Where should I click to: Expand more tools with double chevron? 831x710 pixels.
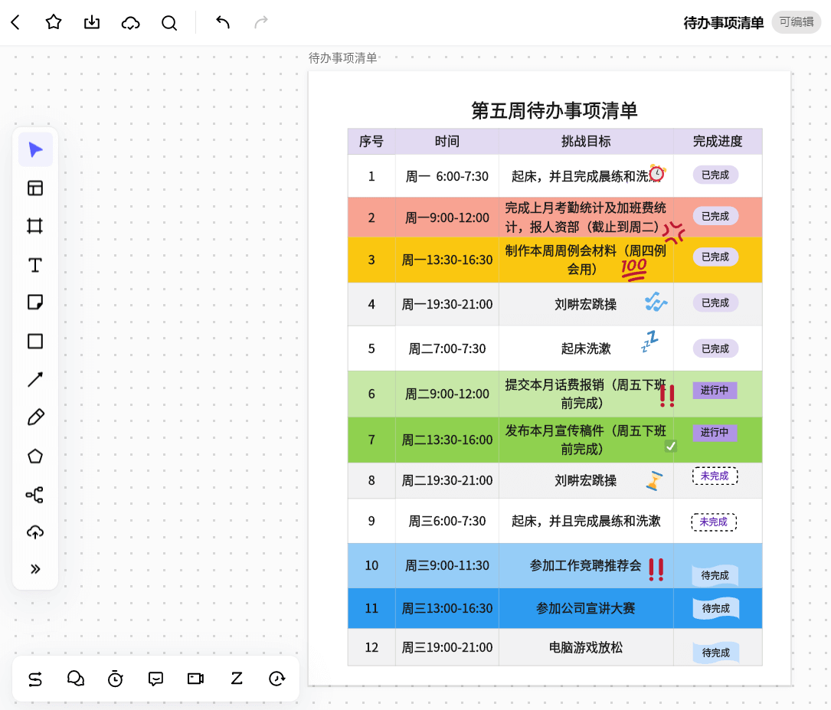pyautogui.click(x=35, y=569)
